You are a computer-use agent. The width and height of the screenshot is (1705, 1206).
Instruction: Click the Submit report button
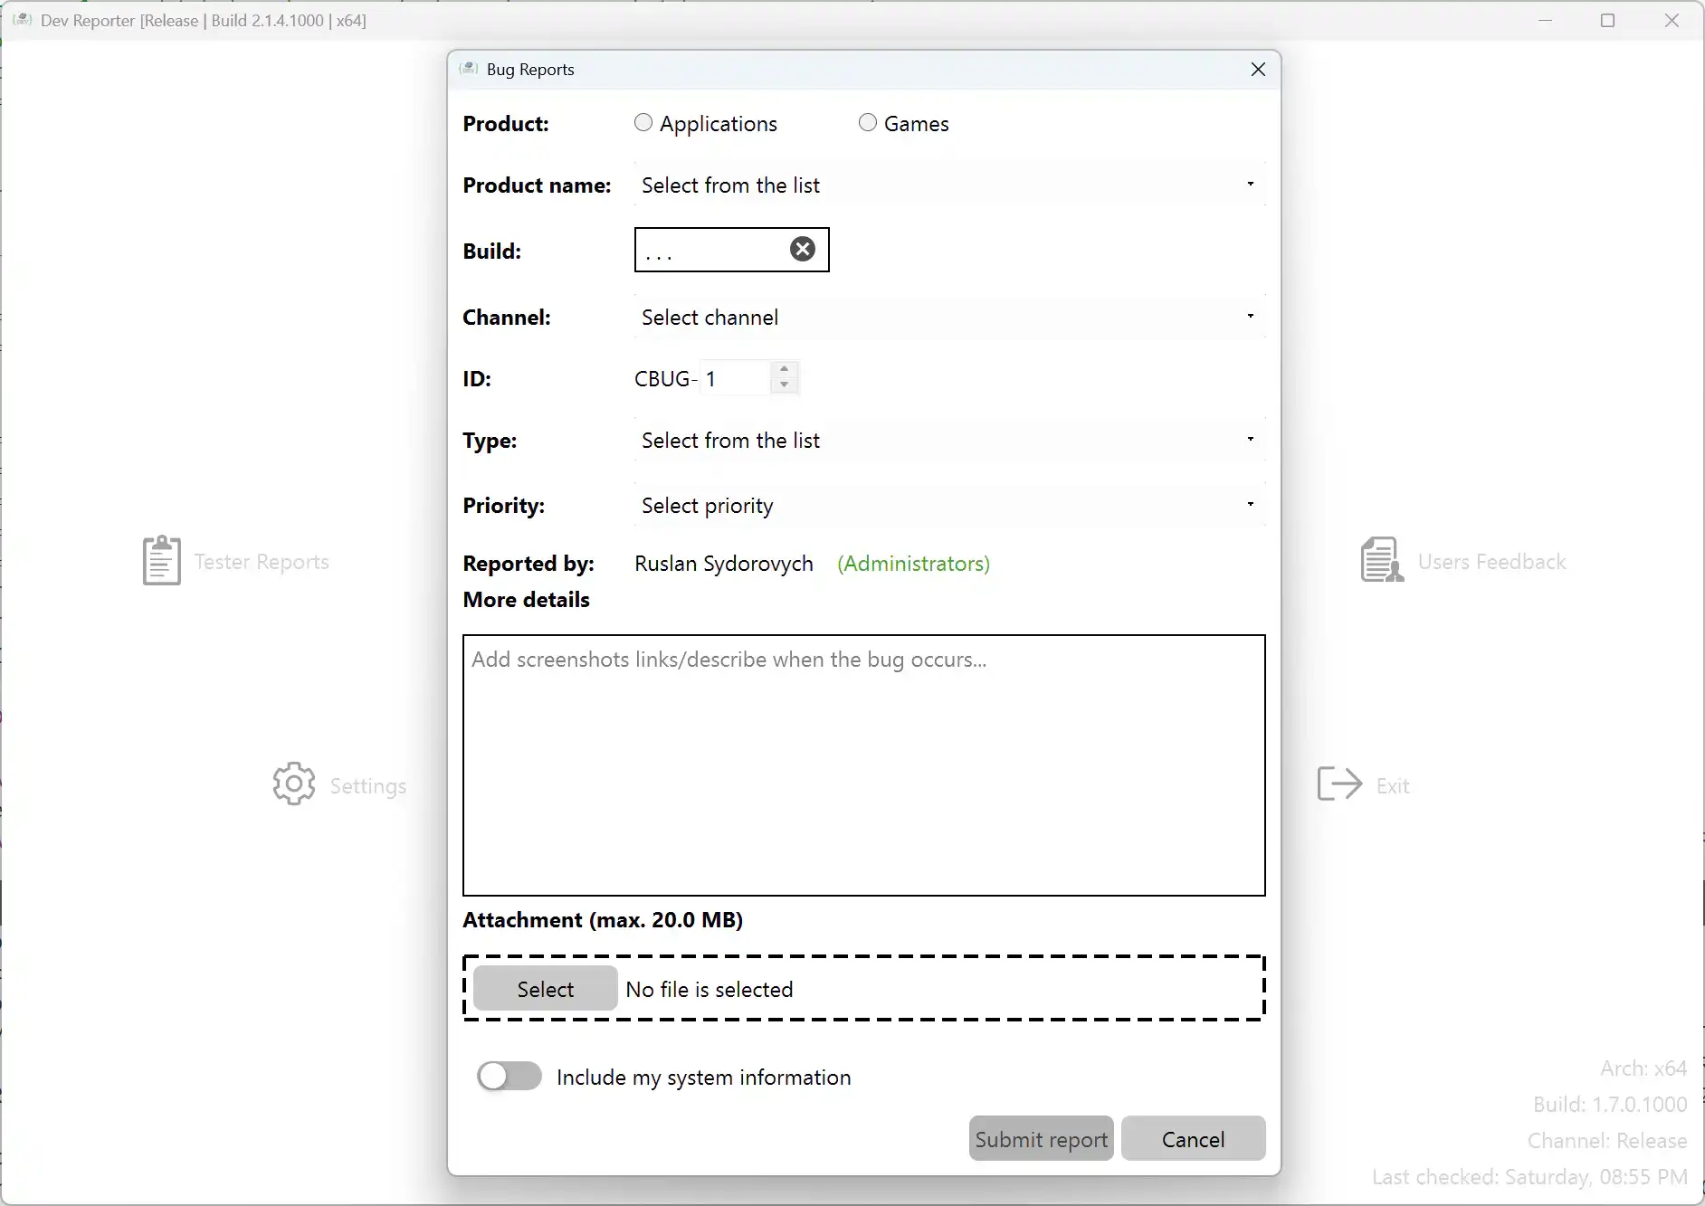[x=1041, y=1138]
